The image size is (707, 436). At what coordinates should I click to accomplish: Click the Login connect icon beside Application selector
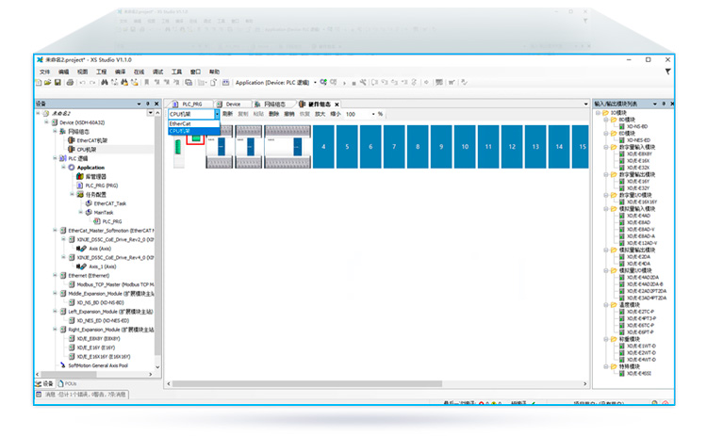coord(323,82)
